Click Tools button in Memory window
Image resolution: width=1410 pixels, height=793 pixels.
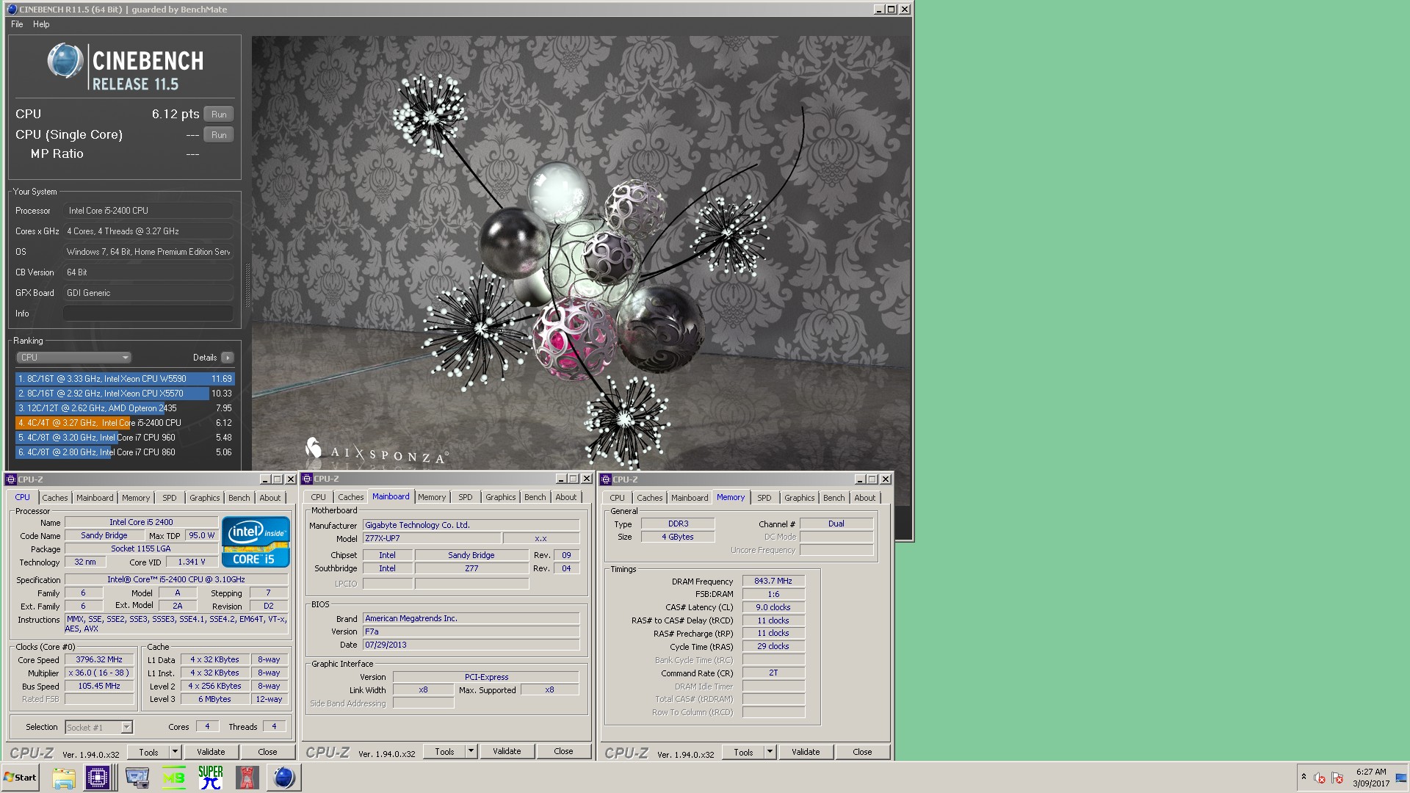click(743, 753)
